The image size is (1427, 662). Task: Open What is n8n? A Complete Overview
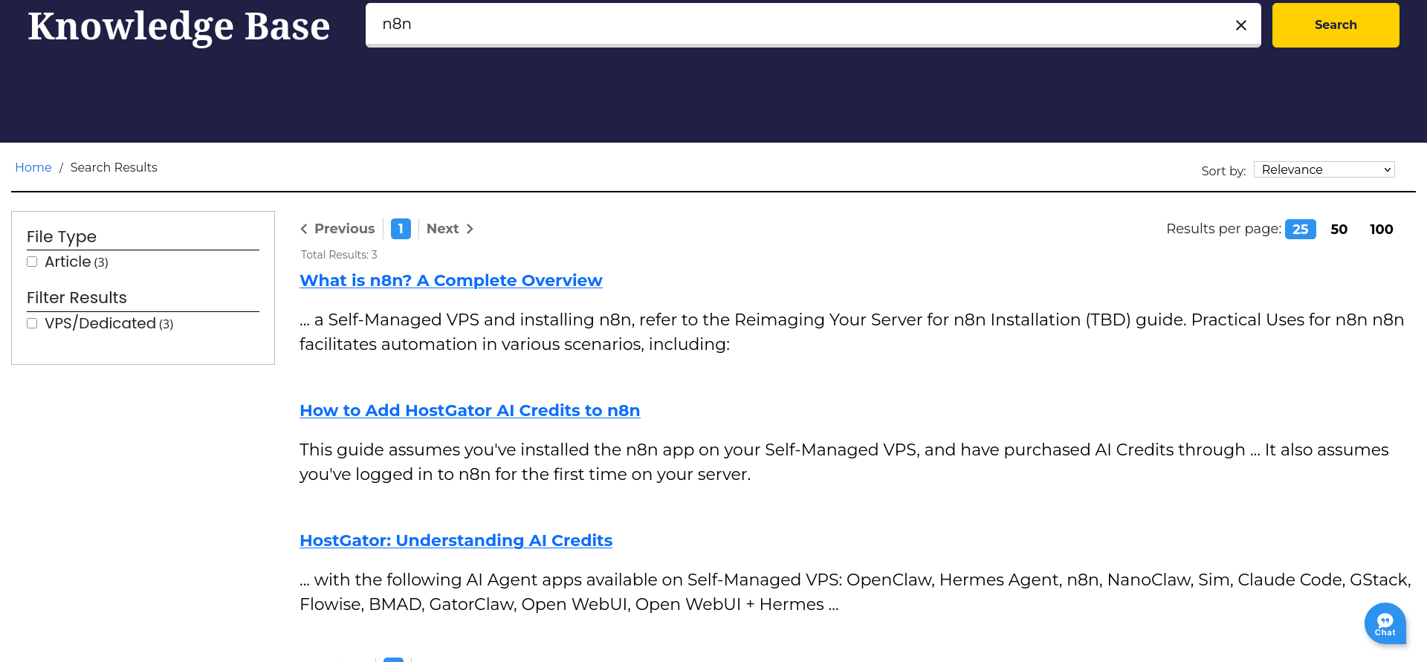pyautogui.click(x=451, y=281)
